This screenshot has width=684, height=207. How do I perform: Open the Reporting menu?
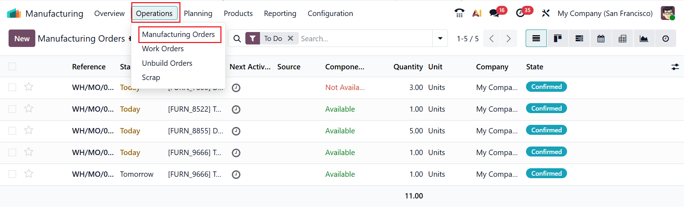point(280,14)
